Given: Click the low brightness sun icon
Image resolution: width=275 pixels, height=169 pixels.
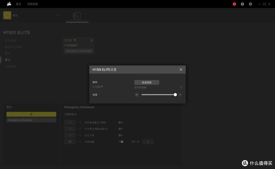Looking at the screenshot, I should pos(137,95).
